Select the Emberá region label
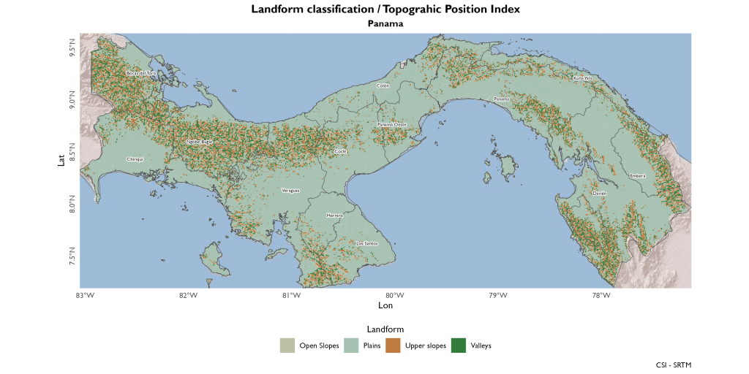This screenshot has width=749, height=374. [637, 176]
